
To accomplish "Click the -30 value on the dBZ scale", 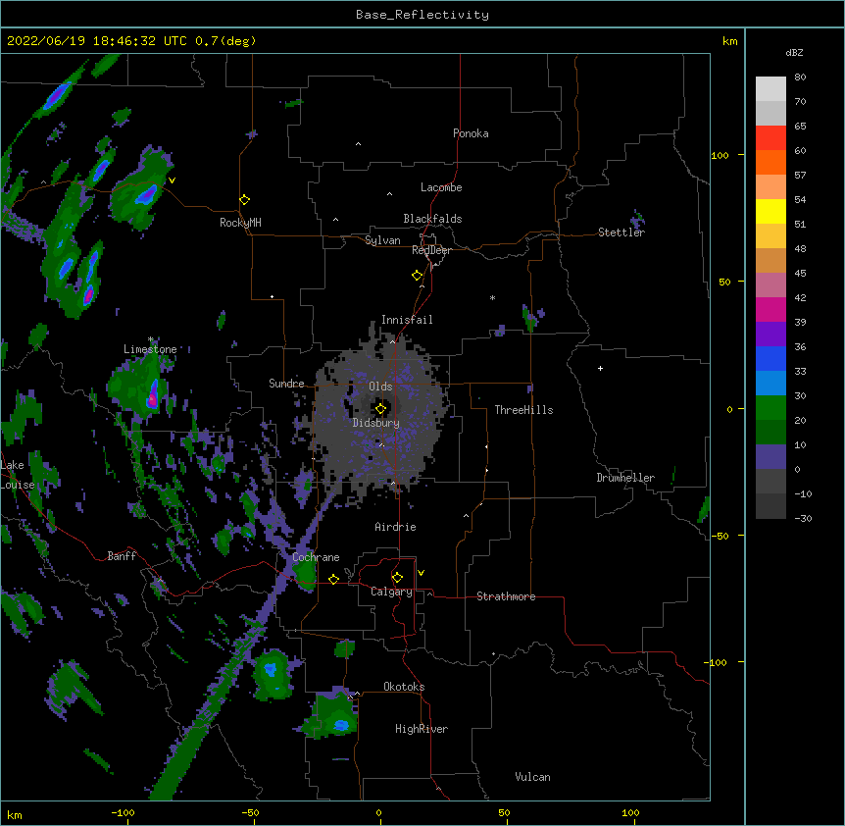I will tap(803, 518).
